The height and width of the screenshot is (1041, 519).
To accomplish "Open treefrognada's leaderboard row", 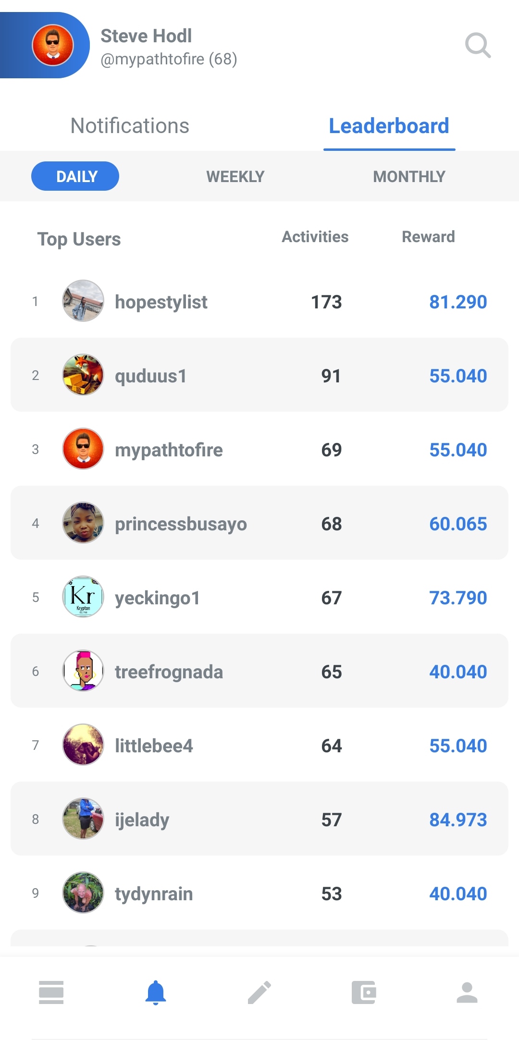I will (259, 671).
